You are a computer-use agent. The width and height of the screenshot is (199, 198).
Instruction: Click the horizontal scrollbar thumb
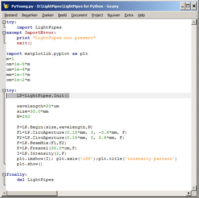(32, 193)
